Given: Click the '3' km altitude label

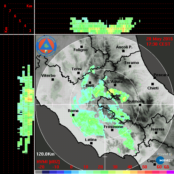Looking at the screenshot, I should 30,31.
